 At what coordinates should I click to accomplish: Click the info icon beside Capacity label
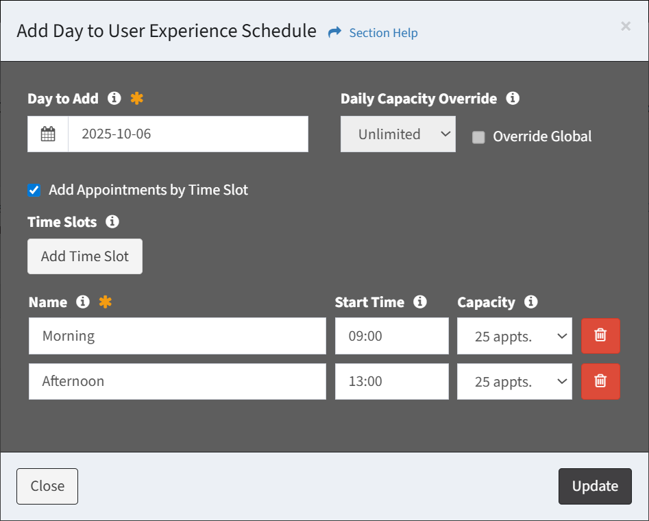pos(530,302)
